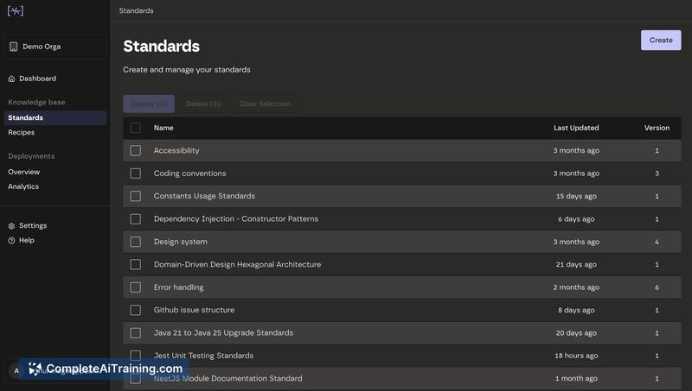Check the Java 21 to Java 25 checkbox
This screenshot has height=391, width=692.
[x=136, y=333]
